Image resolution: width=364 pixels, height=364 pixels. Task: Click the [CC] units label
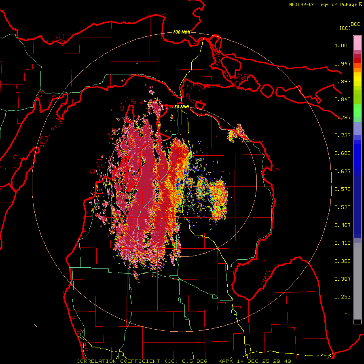[x=345, y=28]
